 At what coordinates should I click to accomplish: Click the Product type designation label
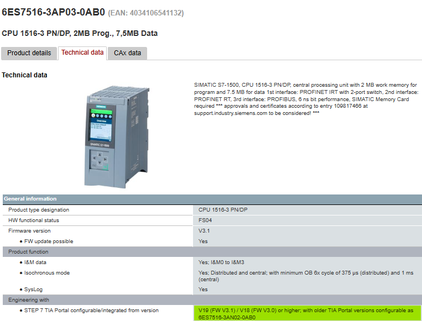[x=39, y=210]
